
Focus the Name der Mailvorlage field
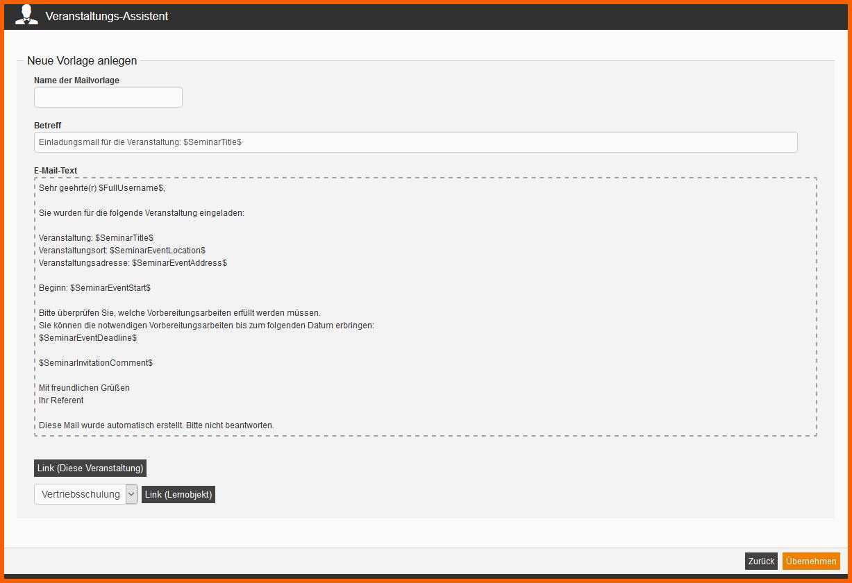[108, 97]
